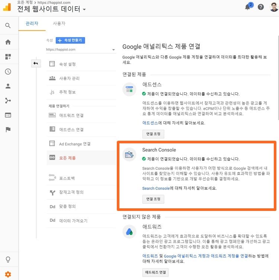279x280 pixels.
Task: Click 연결 조정 button under Search Console
Action: click(153, 199)
